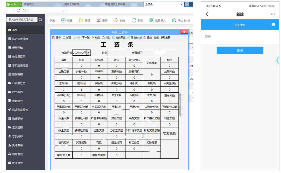This screenshot has height=173, width=281.
Task: Click the 摩托车人数 value cell
Action: [81, 155]
